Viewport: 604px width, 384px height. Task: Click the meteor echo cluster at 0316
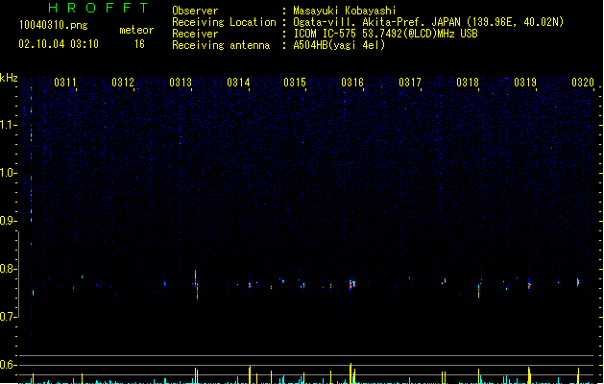coord(352,284)
